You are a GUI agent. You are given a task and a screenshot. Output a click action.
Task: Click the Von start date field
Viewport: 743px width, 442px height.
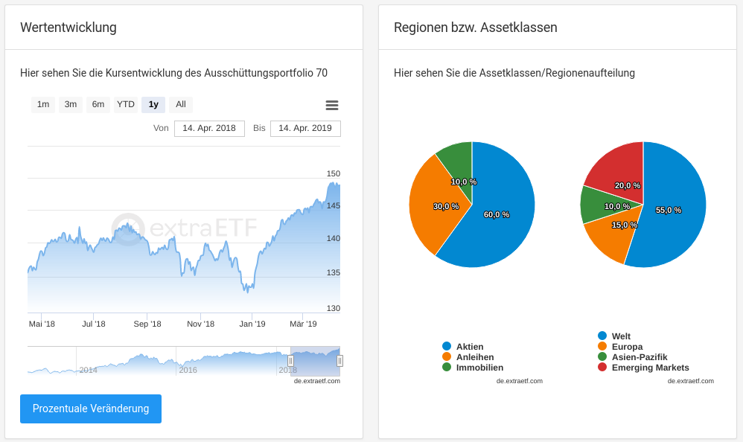[x=209, y=129]
